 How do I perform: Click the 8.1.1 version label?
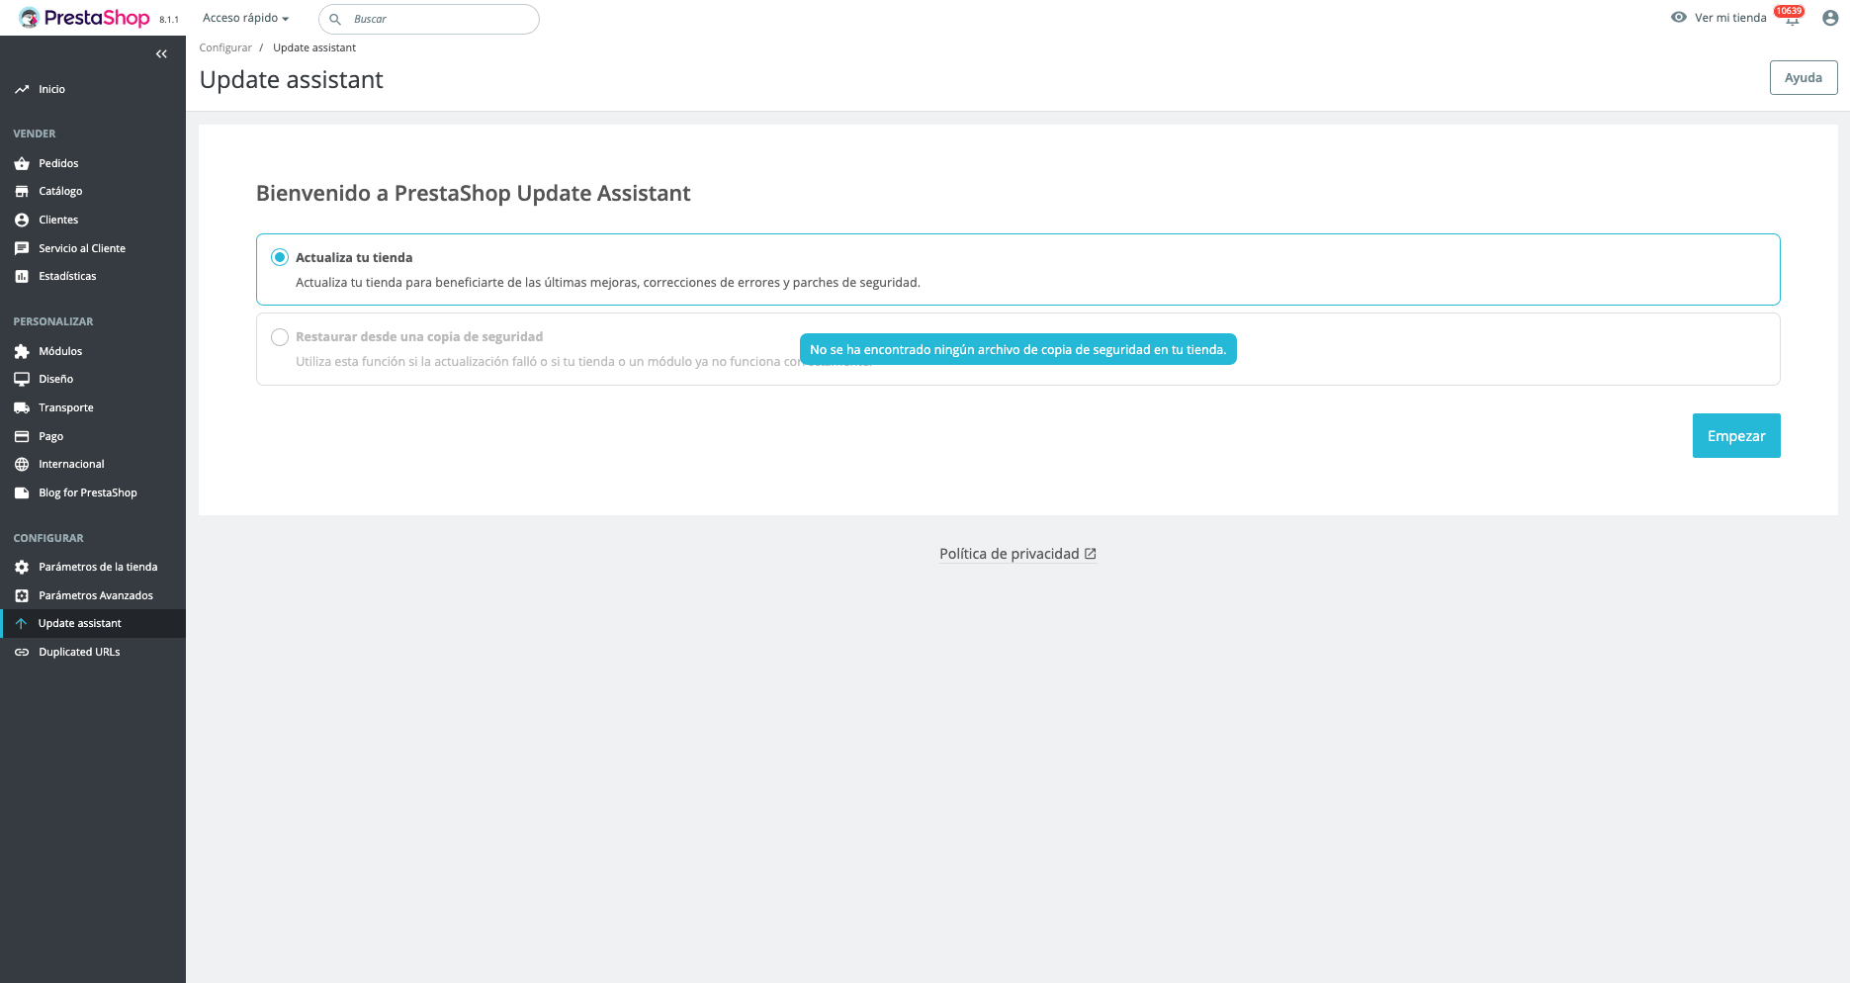[169, 20]
